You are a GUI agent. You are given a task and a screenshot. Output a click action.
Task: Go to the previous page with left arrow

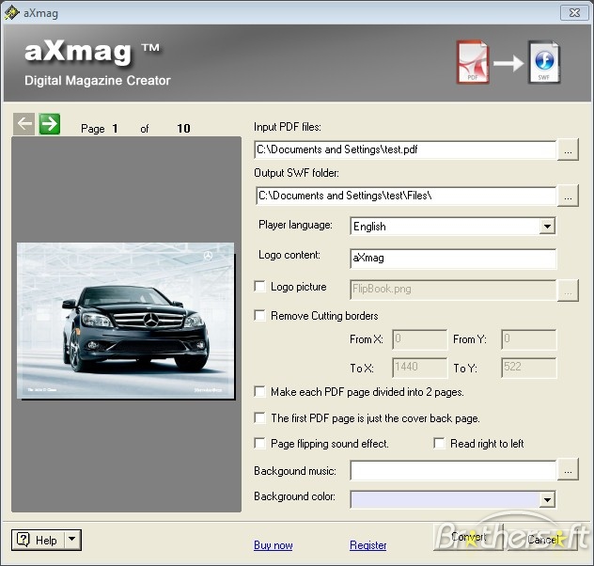(23, 124)
